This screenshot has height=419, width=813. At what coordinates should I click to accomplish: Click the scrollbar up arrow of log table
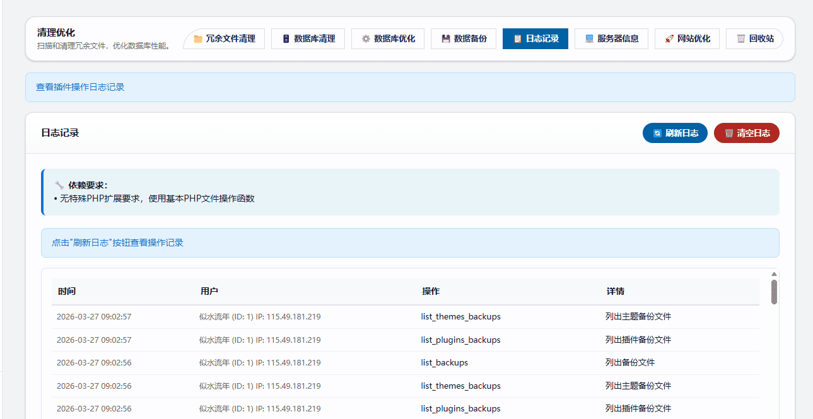(774, 274)
